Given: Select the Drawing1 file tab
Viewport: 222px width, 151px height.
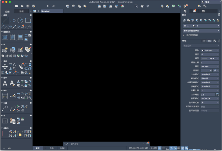Looking at the screenshot, I should 52,11.
